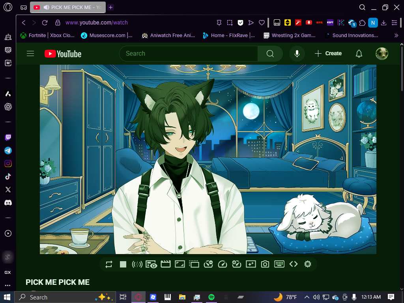Click the red download arrow extension icon

(309, 22)
